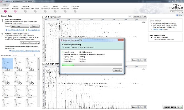
Task: Fit the high energy plot to view
Action: point(145,107)
